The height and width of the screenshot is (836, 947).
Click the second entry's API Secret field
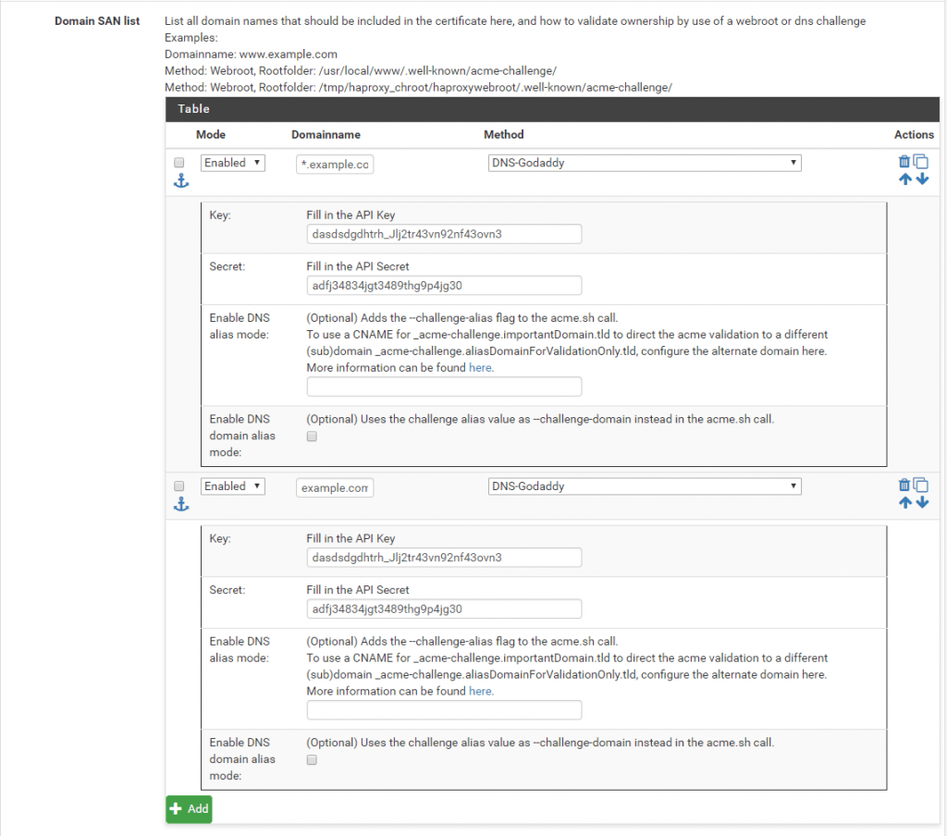444,609
